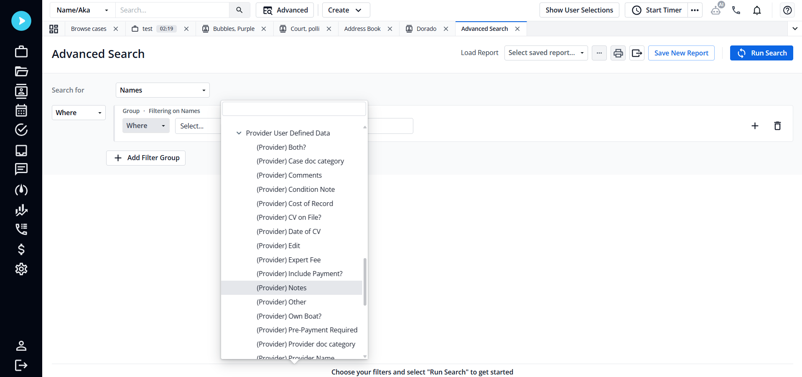The height and width of the screenshot is (377, 802).
Task: Open the Billing dollar icon in sidebar
Action: 21,249
